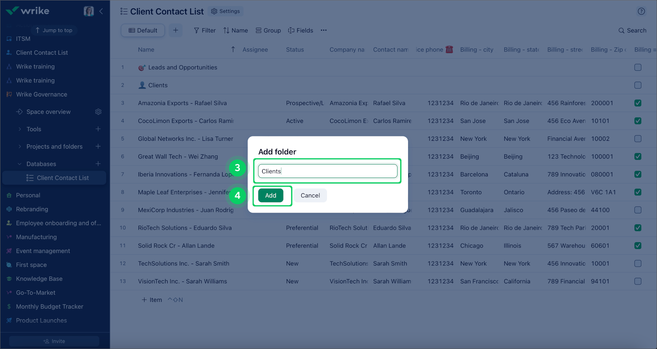Viewport: 657px width, 349px height.
Task: Expand Projects and folders in the sidebar
Action: 20,146
